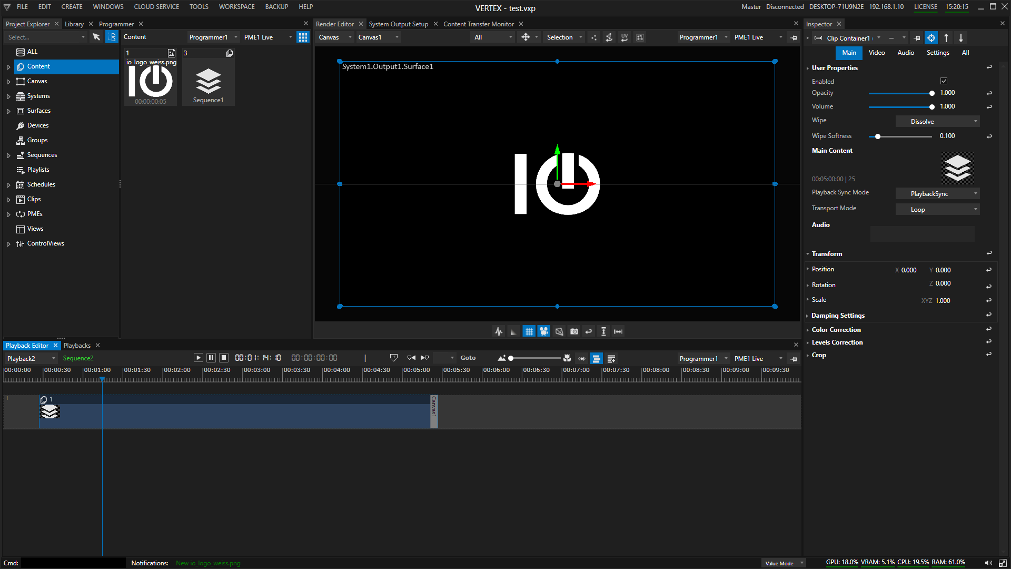
Task: Select the Sequence1 content thumbnail
Action: point(209,77)
